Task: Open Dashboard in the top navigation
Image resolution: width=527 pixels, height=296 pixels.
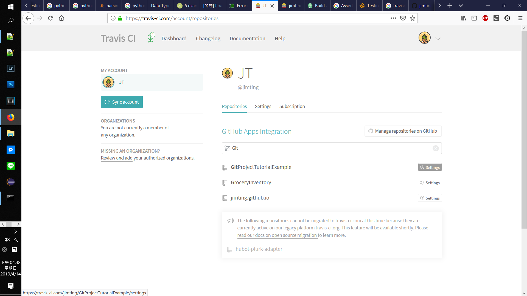Action: pyautogui.click(x=174, y=39)
